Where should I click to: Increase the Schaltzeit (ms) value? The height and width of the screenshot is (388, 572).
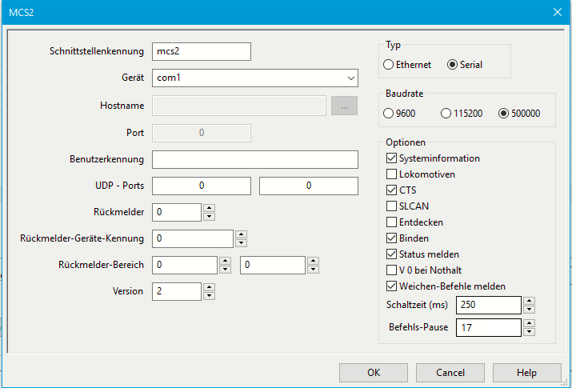529,301
